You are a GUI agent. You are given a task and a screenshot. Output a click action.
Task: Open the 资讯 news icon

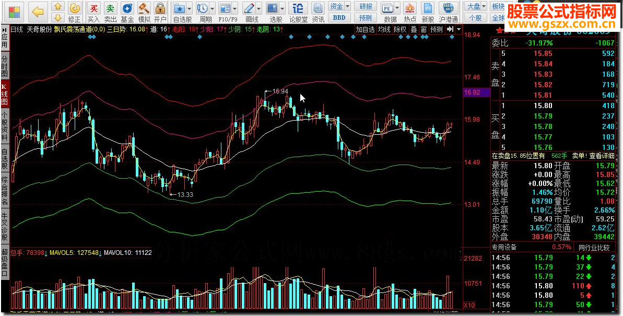point(318,8)
